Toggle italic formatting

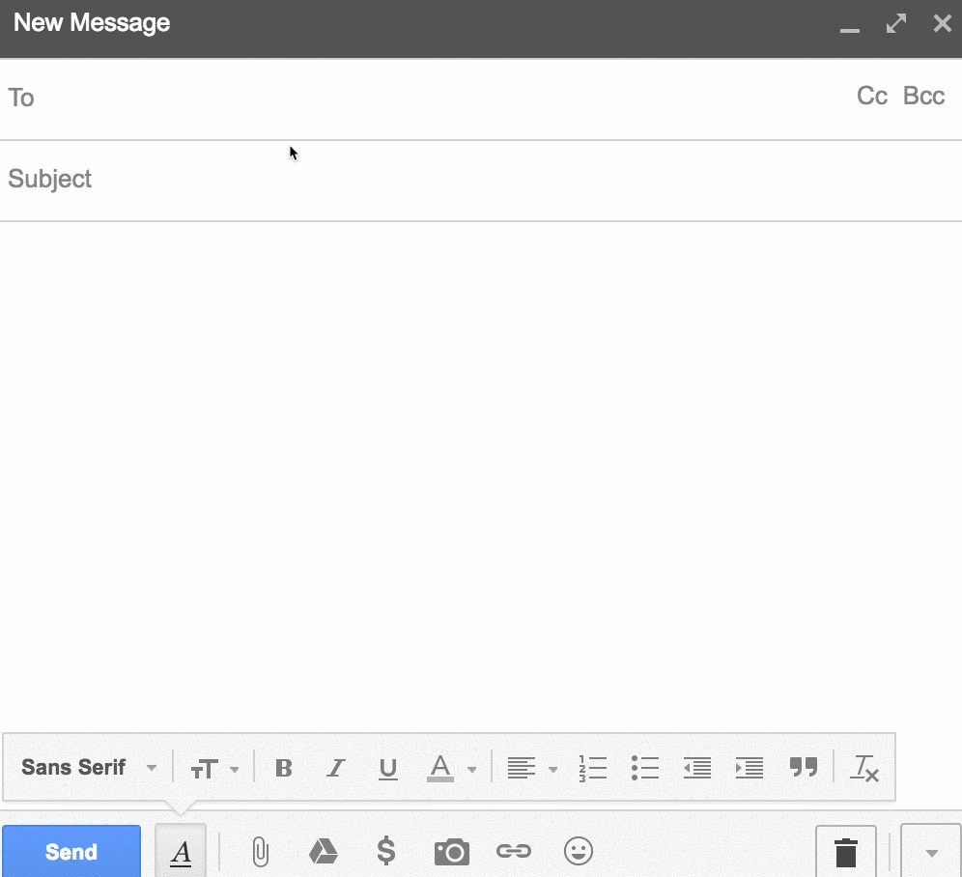[x=335, y=768]
